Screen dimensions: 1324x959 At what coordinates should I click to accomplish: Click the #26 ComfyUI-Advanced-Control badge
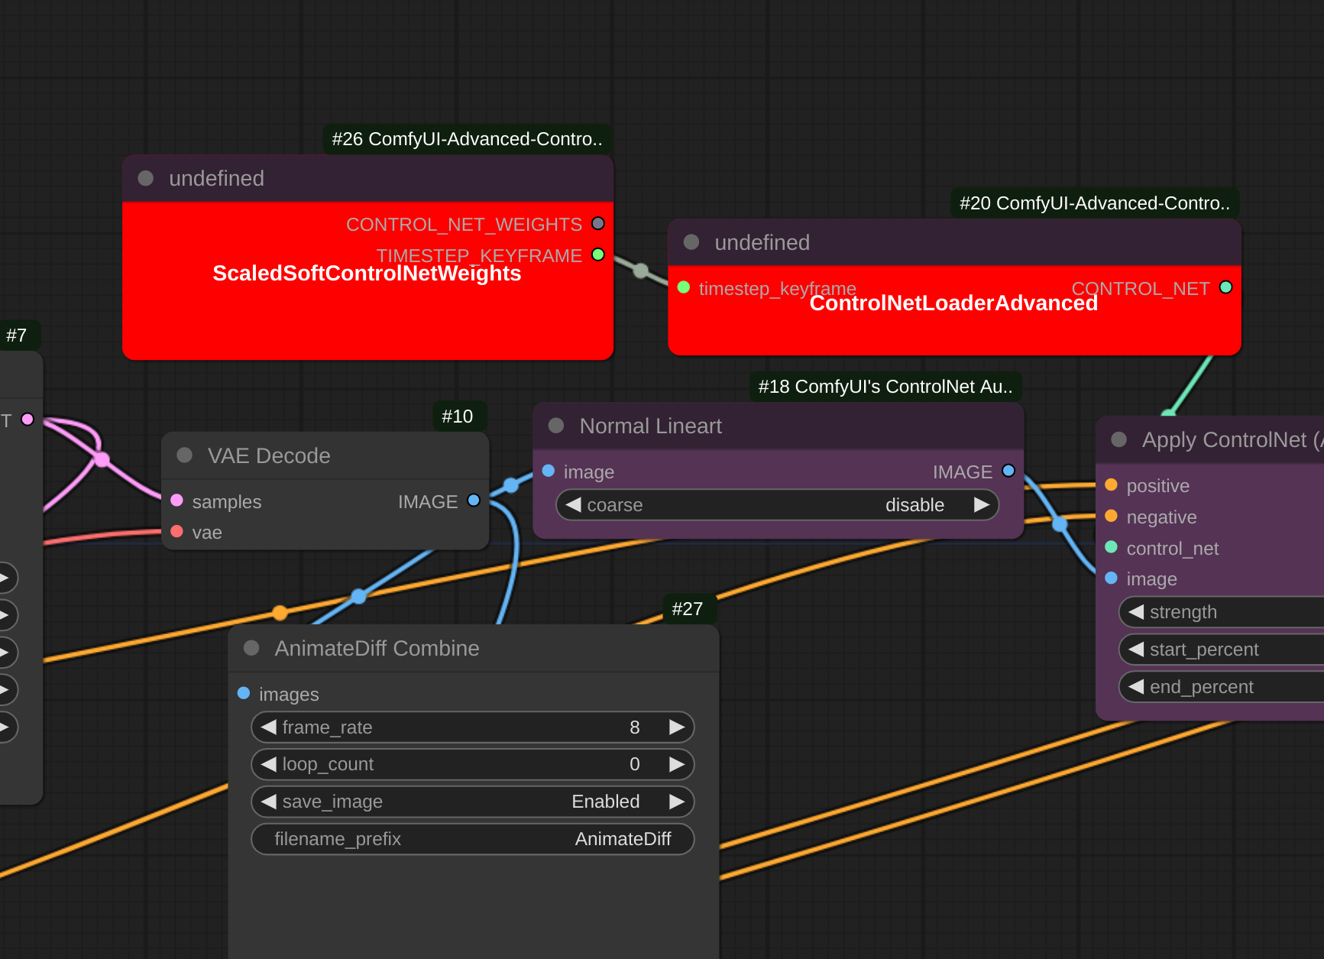click(x=466, y=138)
